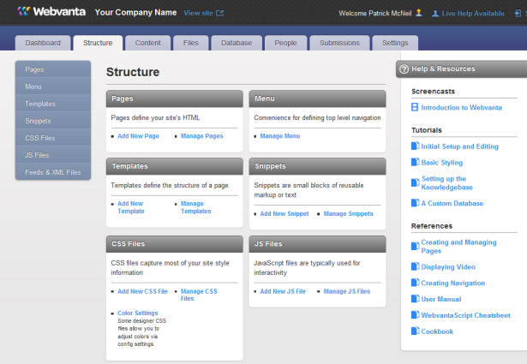The width and height of the screenshot is (527, 364).
Task: Click the document icon beside Creating Navigation
Action: pyautogui.click(x=415, y=283)
